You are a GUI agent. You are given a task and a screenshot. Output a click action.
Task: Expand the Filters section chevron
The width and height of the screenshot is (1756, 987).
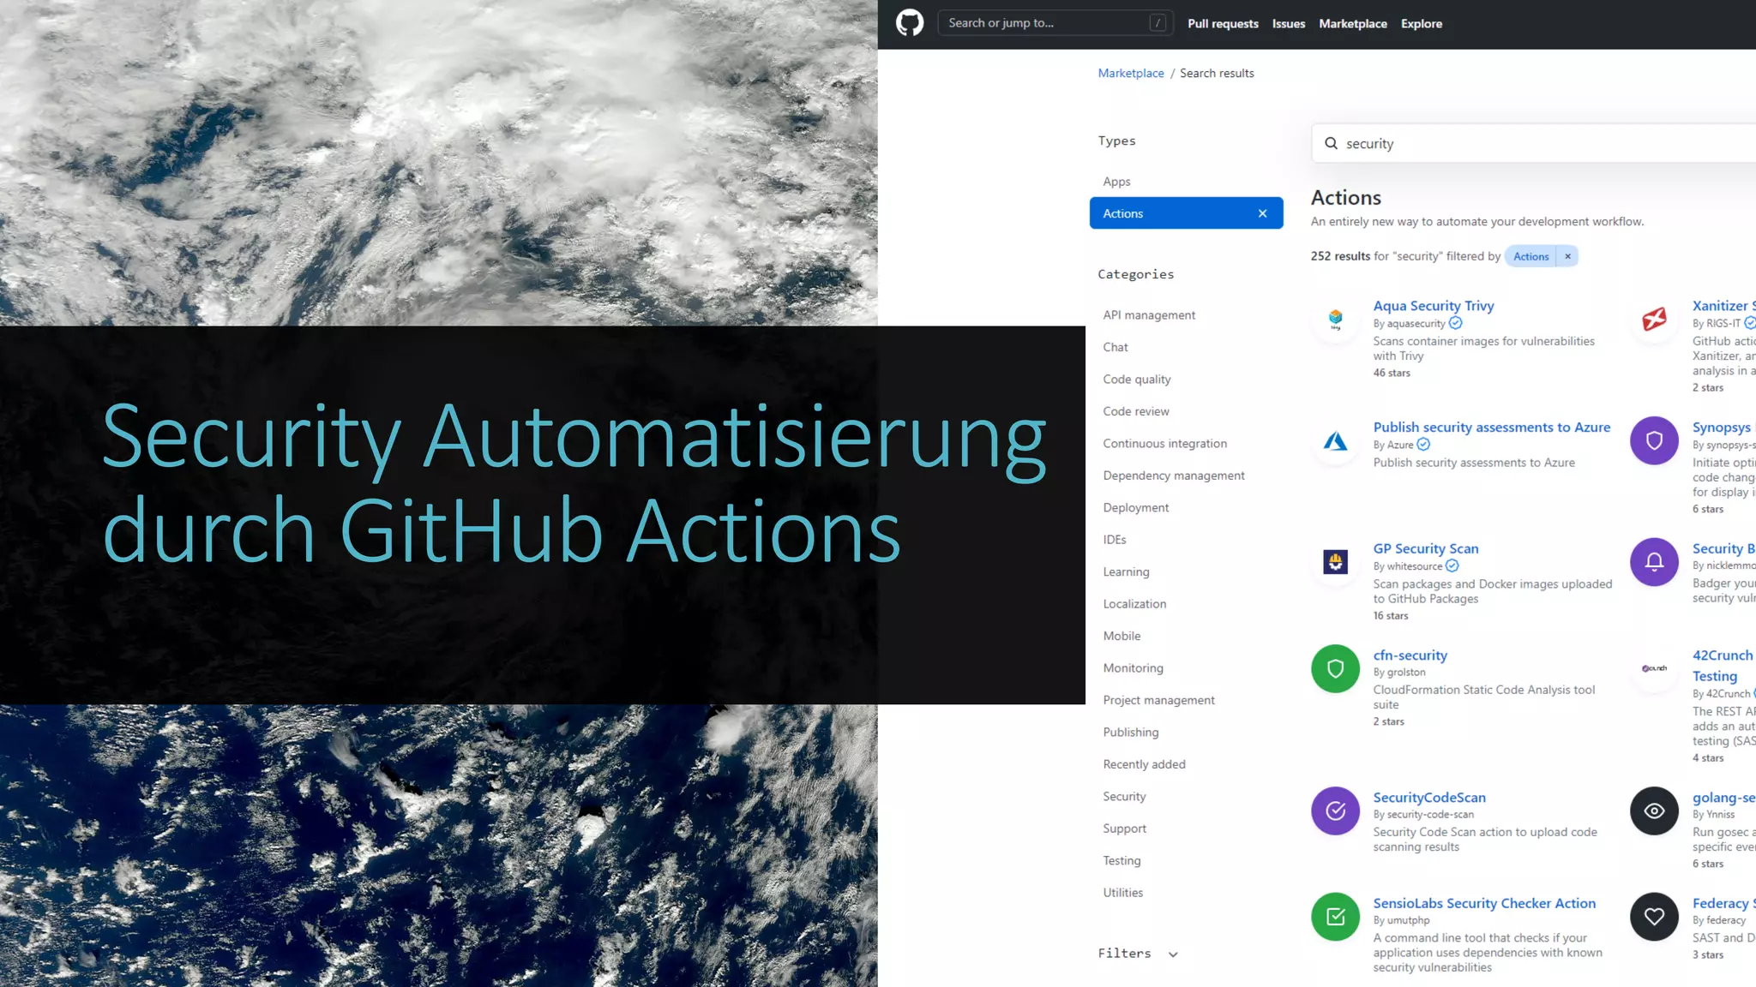[x=1173, y=954]
